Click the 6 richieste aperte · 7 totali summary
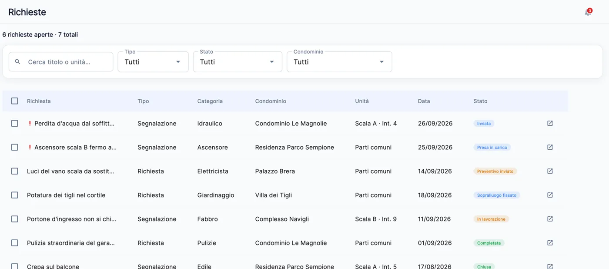Image resolution: width=609 pixels, height=269 pixels. coord(40,34)
